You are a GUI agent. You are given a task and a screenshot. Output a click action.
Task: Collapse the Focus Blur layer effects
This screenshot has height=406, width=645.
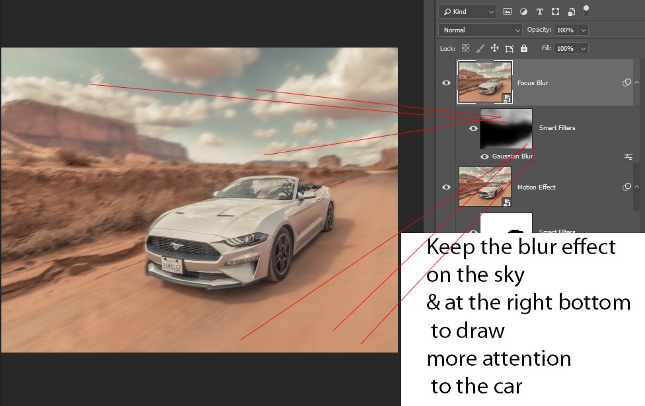tap(636, 83)
